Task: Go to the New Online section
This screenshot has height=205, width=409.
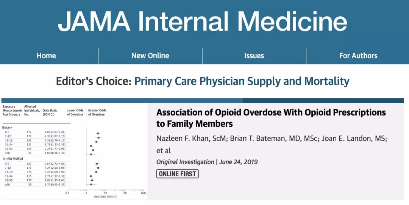Action: pyautogui.click(x=150, y=56)
